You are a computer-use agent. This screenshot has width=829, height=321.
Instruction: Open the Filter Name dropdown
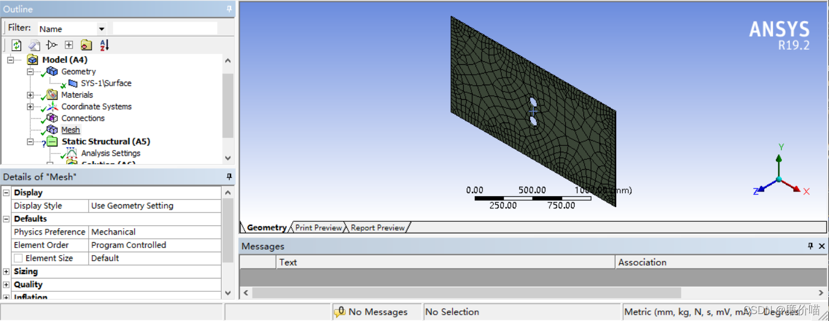pyautogui.click(x=102, y=29)
